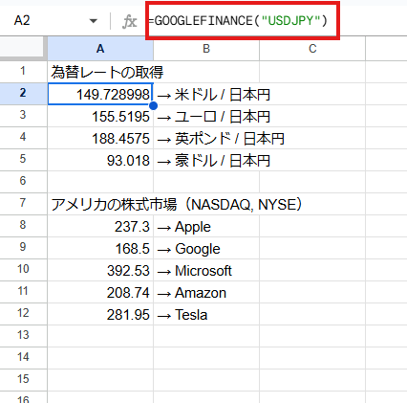
Task: Click the Tesla label cell
Action: [206, 314]
